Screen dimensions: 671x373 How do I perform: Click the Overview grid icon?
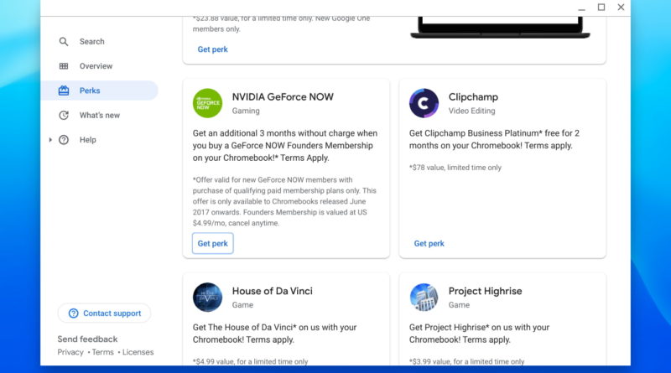coord(64,66)
